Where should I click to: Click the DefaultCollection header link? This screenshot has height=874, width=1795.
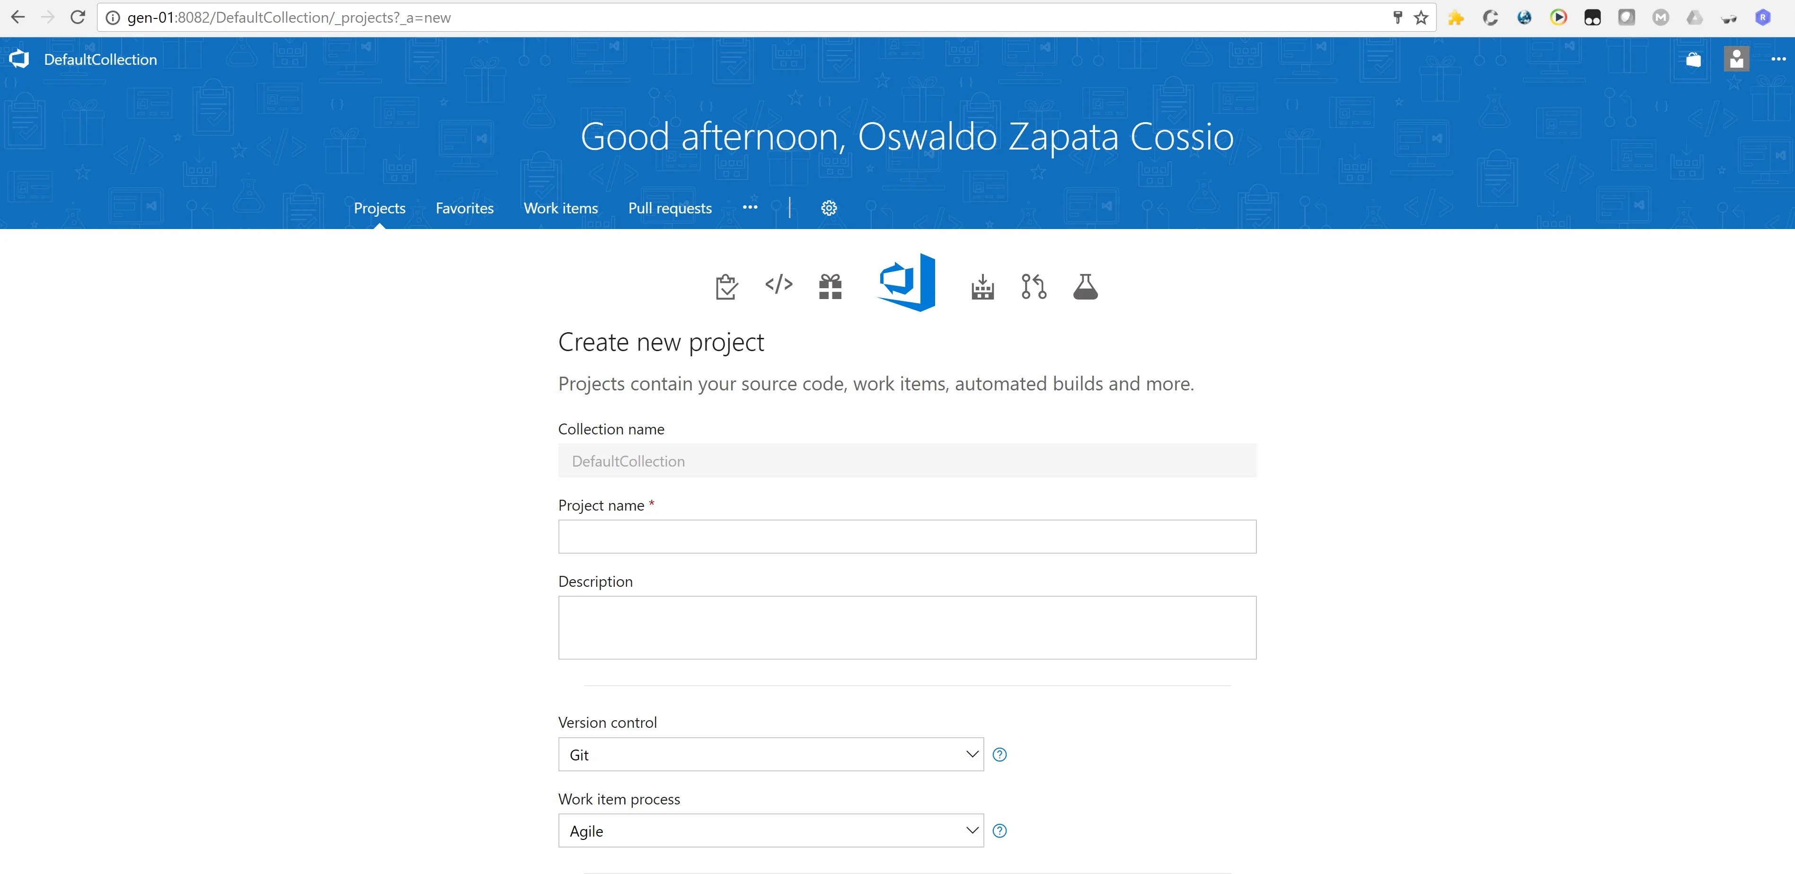100,59
